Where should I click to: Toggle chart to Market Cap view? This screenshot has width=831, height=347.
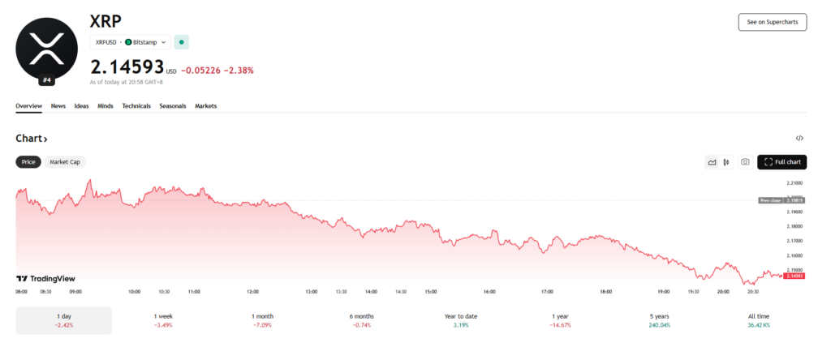pos(65,162)
